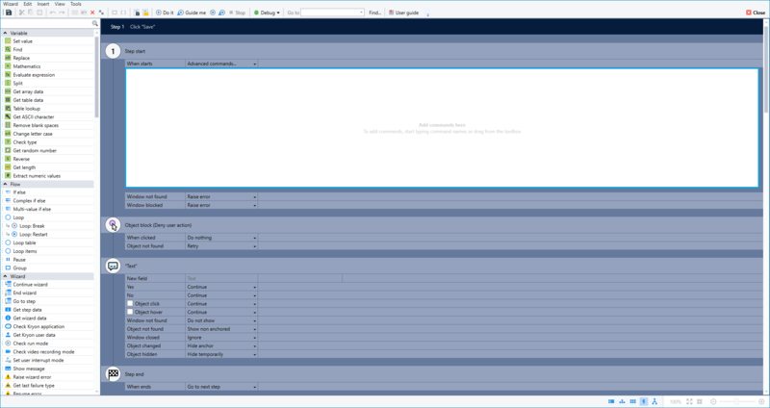Check the Object click checkbox
This screenshot has width=770, height=408.
pyautogui.click(x=130, y=303)
